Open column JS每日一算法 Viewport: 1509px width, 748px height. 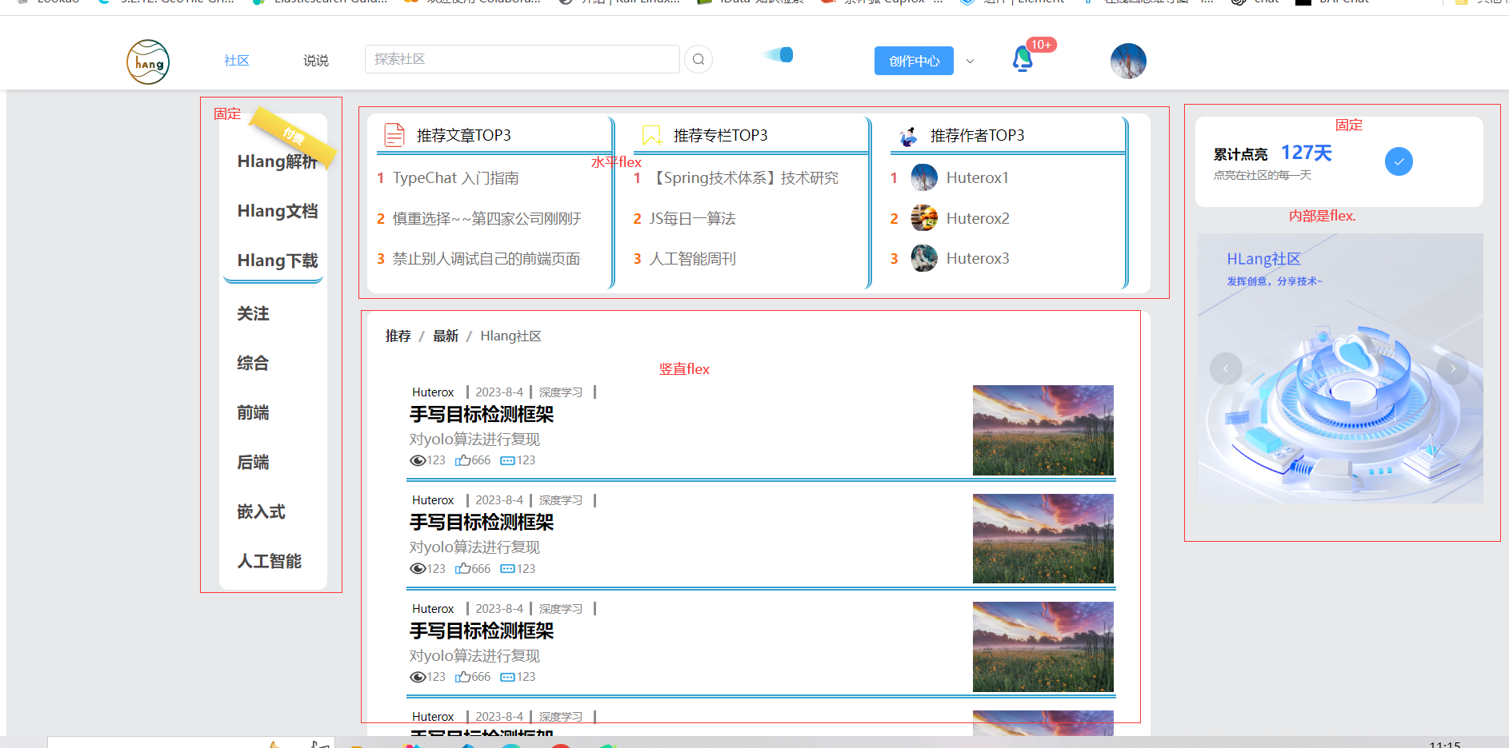(x=692, y=218)
